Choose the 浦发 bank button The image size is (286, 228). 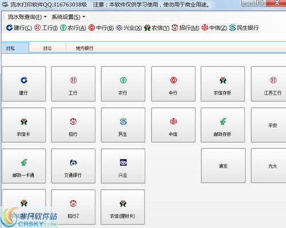tap(223, 166)
